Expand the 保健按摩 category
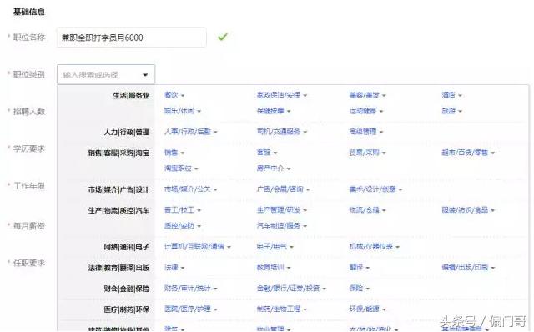Screen dimensions: 534x332 click(x=274, y=111)
